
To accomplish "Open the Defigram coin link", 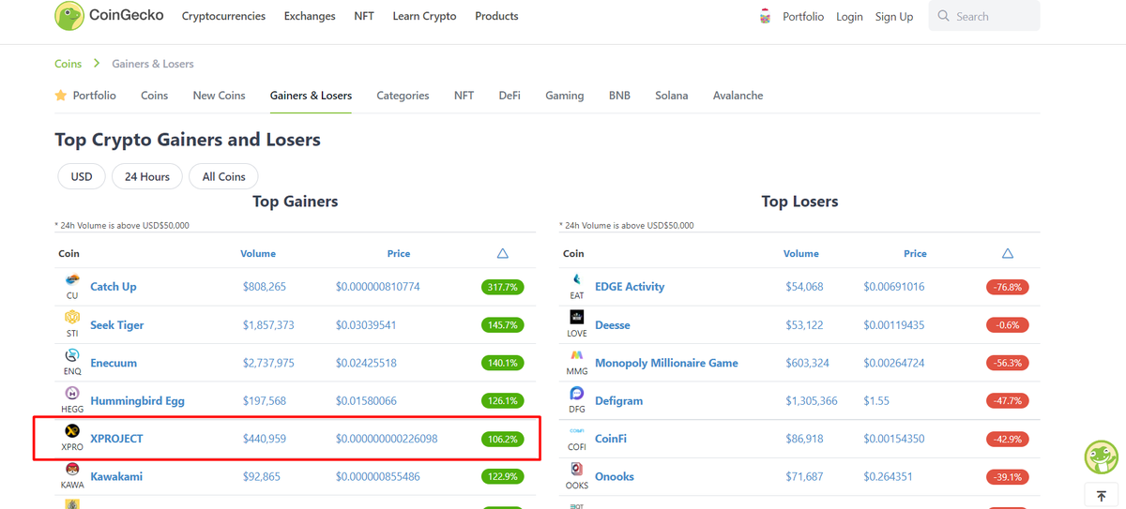I will [x=619, y=400].
